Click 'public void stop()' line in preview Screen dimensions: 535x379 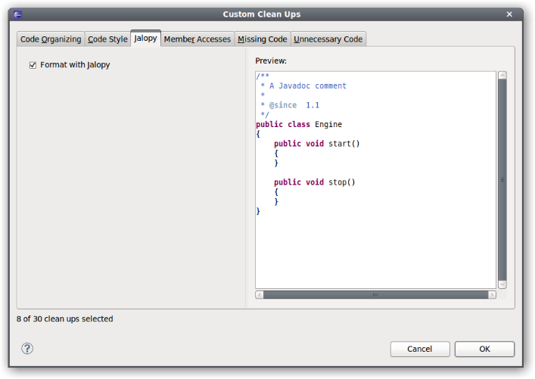tap(314, 182)
